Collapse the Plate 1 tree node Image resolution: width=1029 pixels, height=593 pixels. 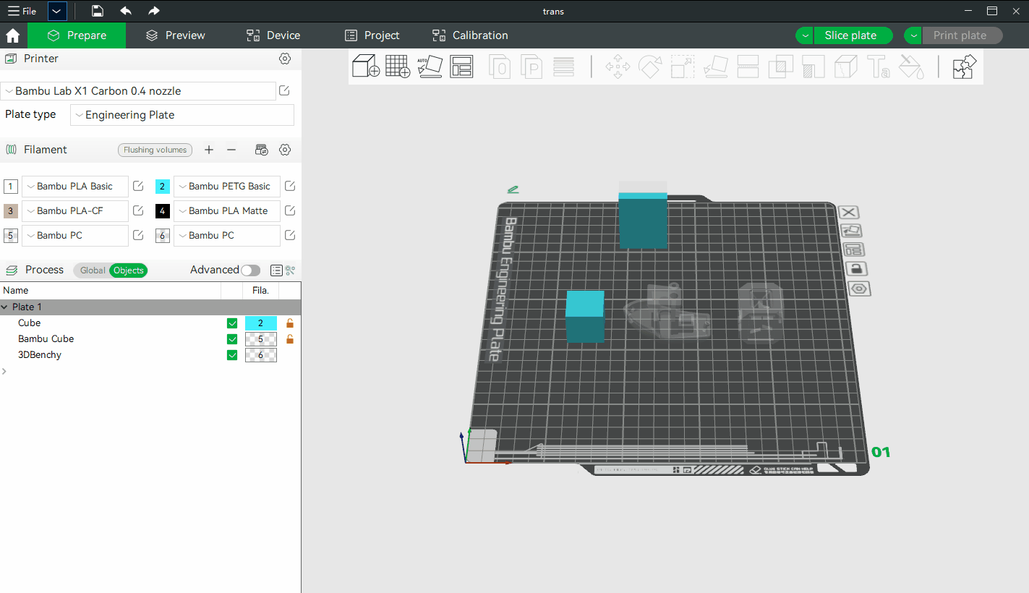[x=5, y=307]
